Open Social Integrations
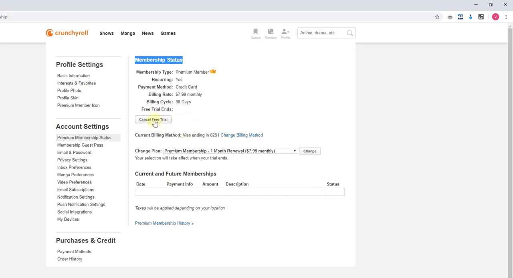 pos(75,212)
